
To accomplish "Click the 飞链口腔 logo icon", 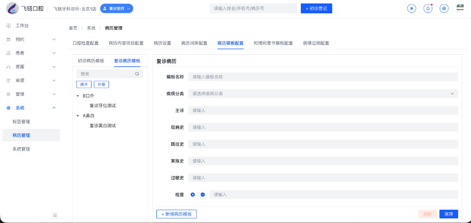I will pyautogui.click(x=12, y=8).
